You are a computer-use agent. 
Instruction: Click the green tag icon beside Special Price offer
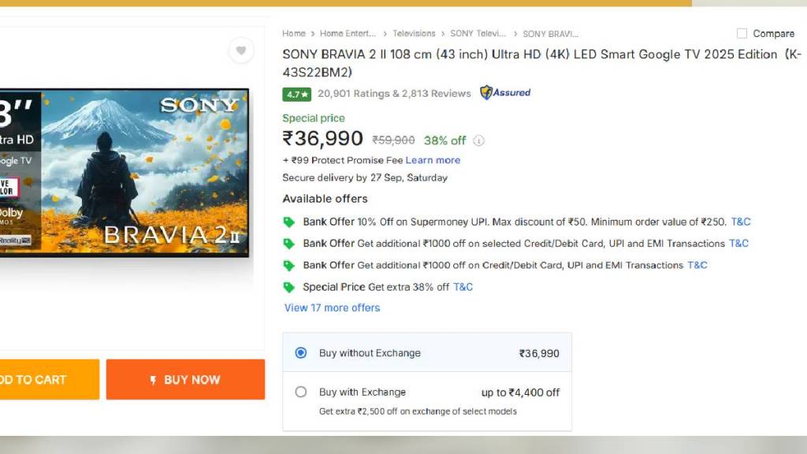coord(289,288)
